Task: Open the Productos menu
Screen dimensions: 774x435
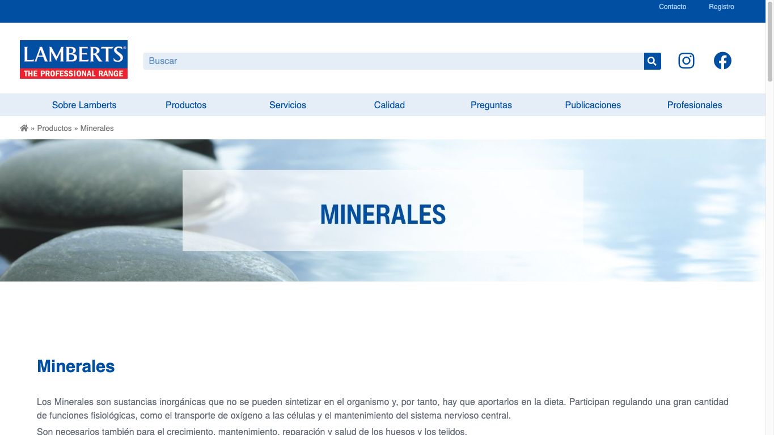Action: [186, 105]
